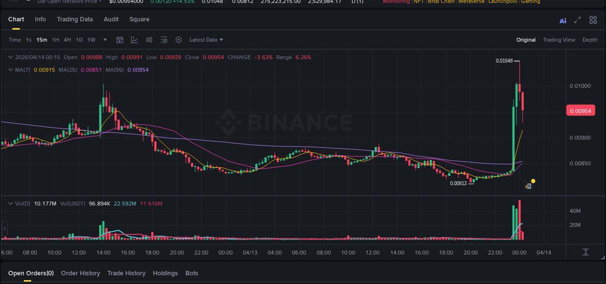Click the red 0.00954 current price label
Screen dimensions: 606x284
point(580,110)
